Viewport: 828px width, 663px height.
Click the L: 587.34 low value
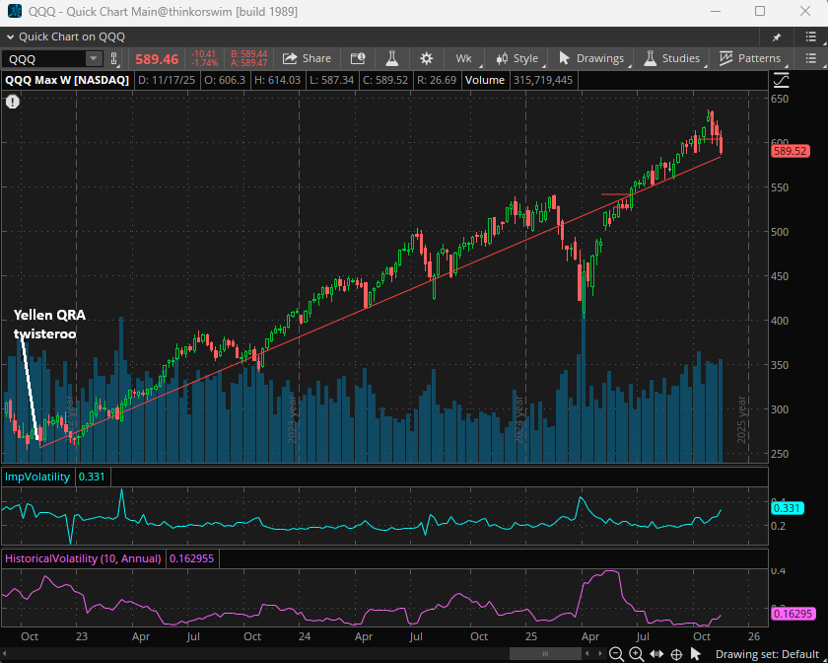point(332,80)
